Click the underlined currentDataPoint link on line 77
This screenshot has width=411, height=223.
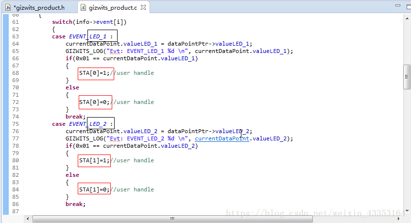pyautogui.click(x=222, y=138)
